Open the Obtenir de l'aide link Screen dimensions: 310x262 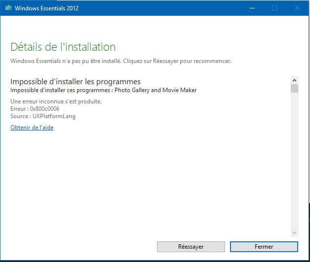coord(32,128)
